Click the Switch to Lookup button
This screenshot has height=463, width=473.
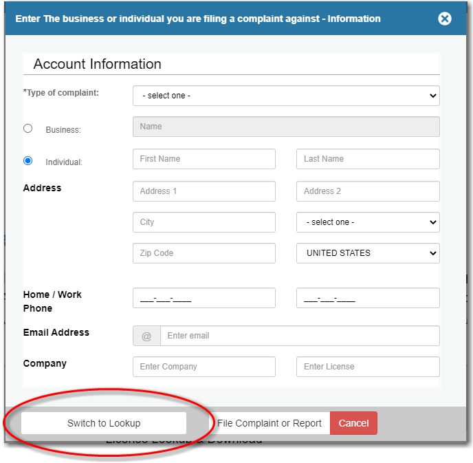104,423
